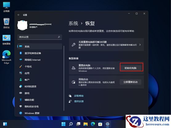Viewport: 171px width, 128px height.
Task: Open taskbar Search magnifier
Action: coord(71,124)
